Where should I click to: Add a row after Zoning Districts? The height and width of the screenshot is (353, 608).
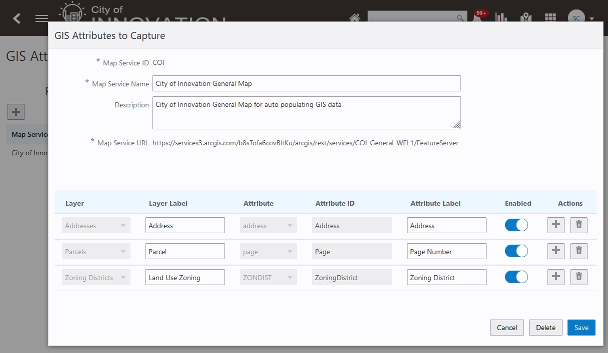(556, 277)
